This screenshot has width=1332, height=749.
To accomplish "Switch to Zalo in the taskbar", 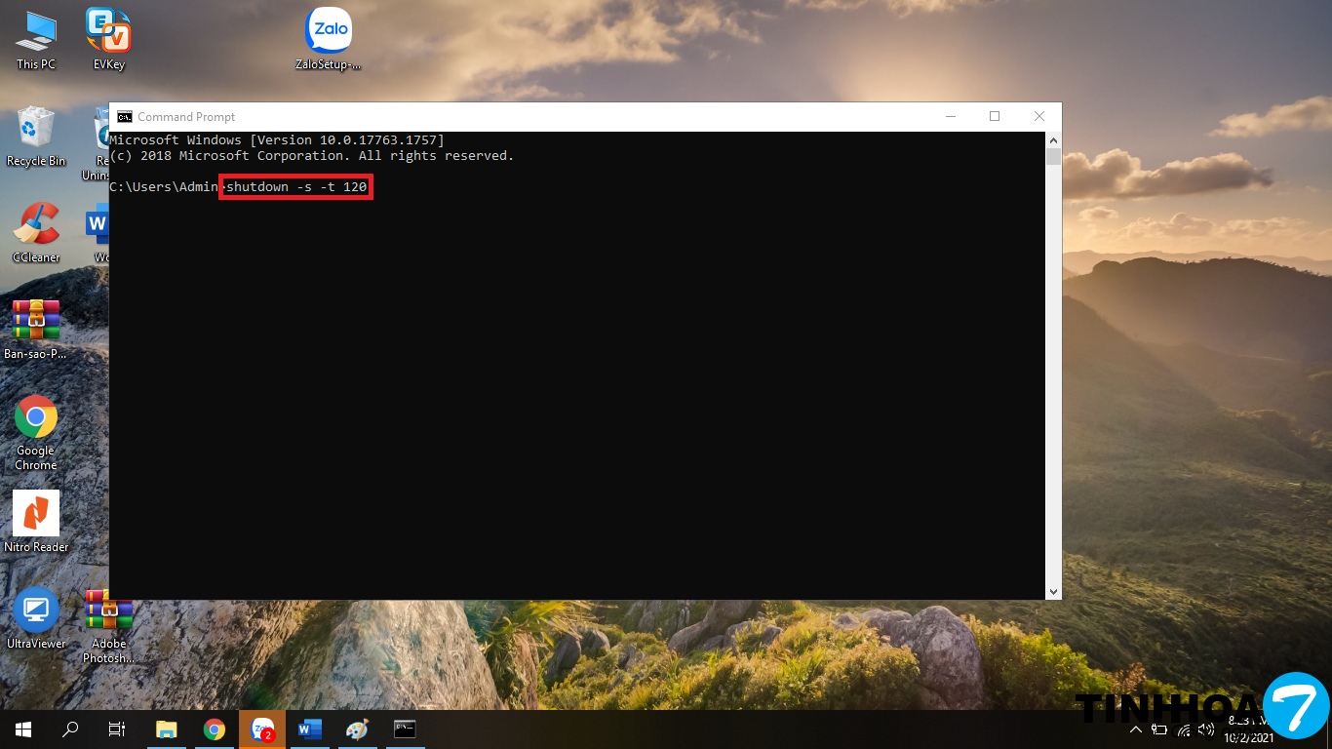I will tap(262, 729).
